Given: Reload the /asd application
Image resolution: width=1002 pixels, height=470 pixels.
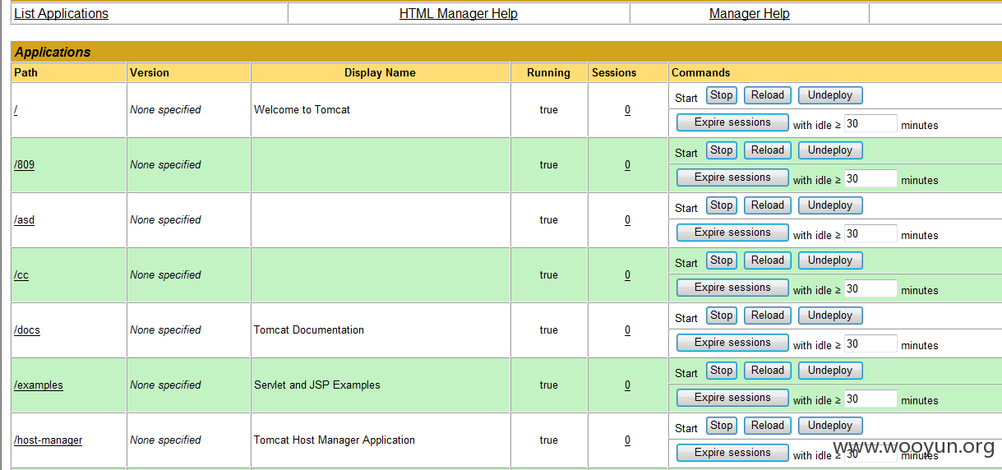Looking at the screenshot, I should click(768, 205).
